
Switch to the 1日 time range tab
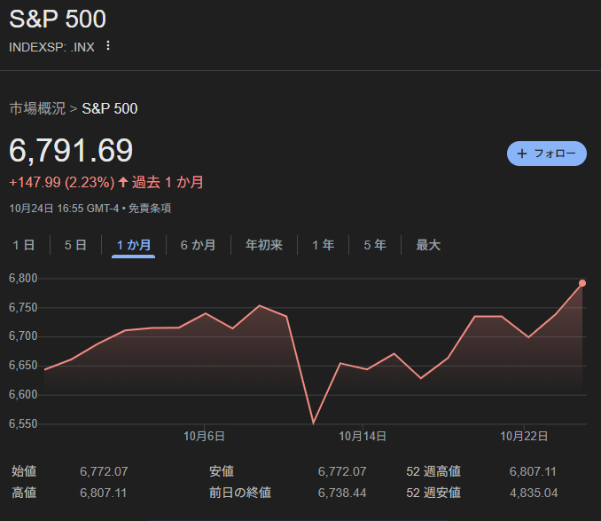[x=24, y=245]
